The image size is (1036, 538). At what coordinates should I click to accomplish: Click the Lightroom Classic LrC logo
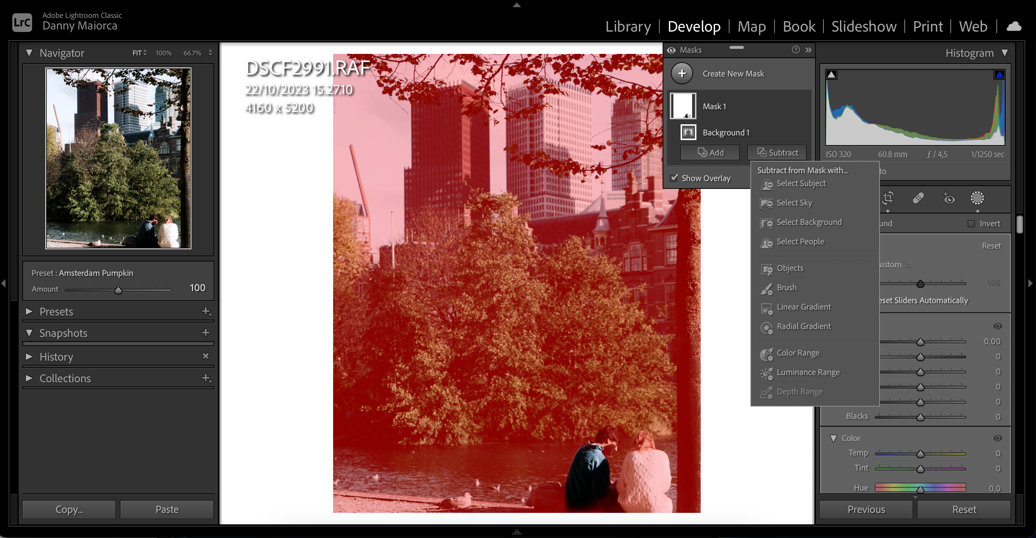(x=22, y=22)
